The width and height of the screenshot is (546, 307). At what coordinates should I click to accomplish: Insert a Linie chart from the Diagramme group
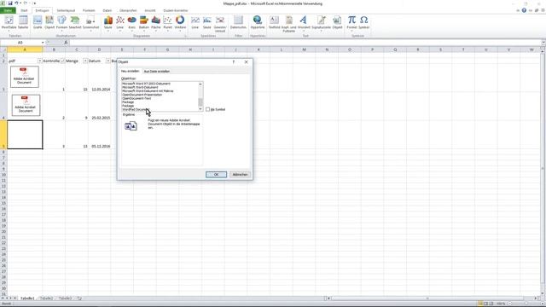coord(119,22)
